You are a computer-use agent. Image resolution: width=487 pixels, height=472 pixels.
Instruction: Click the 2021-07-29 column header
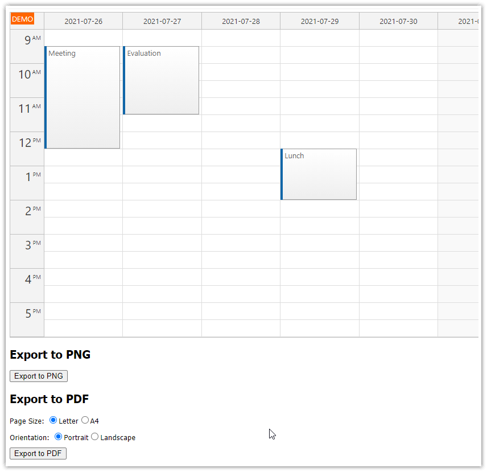[320, 22]
